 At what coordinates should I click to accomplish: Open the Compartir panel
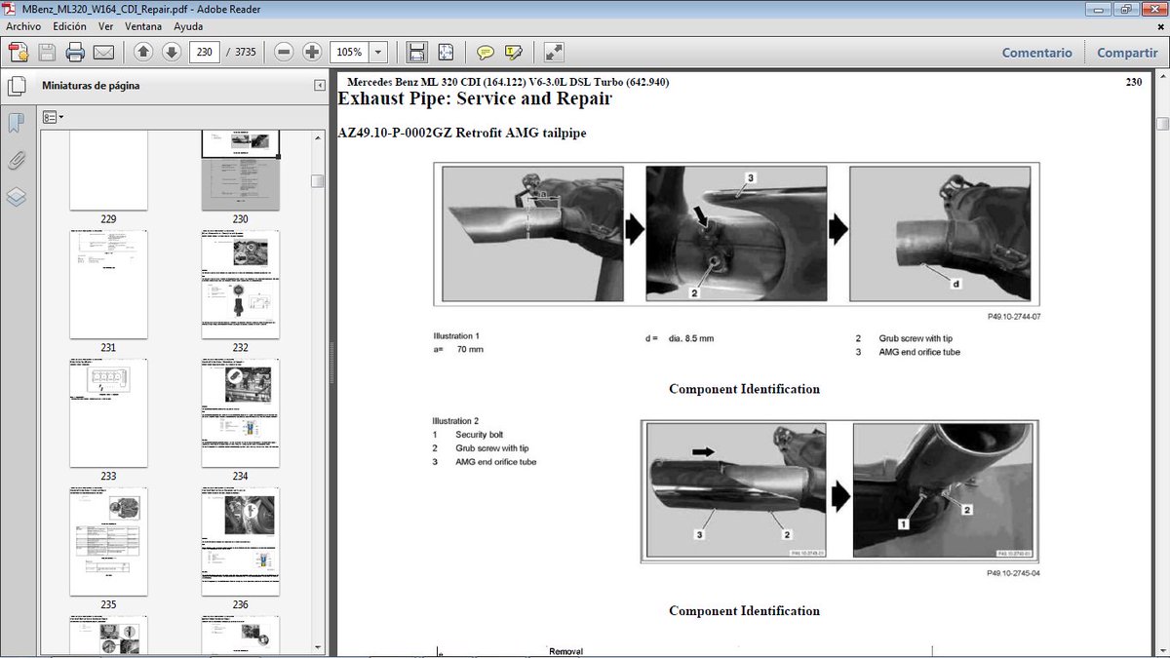tap(1127, 54)
